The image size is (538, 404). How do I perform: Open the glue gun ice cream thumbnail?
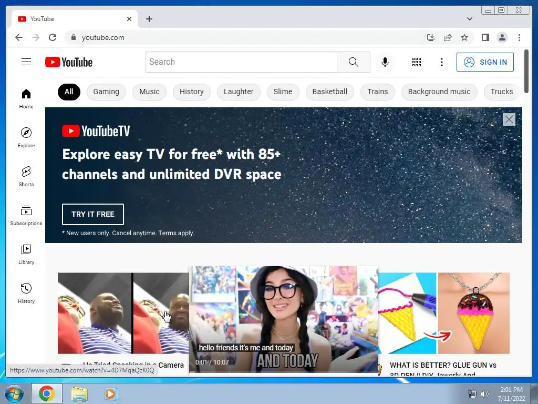click(444, 313)
